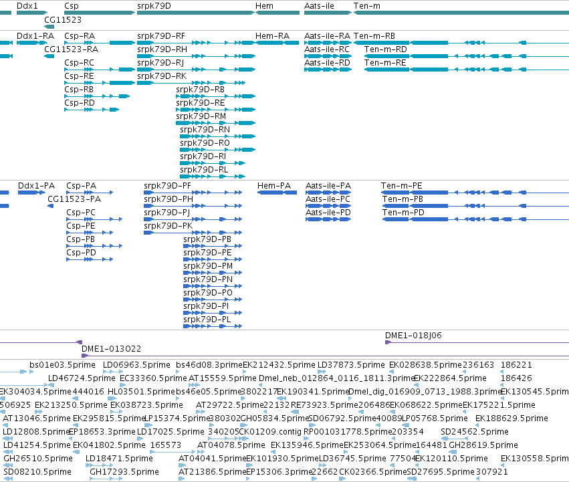The image size is (569, 482).
Task: Click protein Csp-PA label
Action: pos(82,186)
